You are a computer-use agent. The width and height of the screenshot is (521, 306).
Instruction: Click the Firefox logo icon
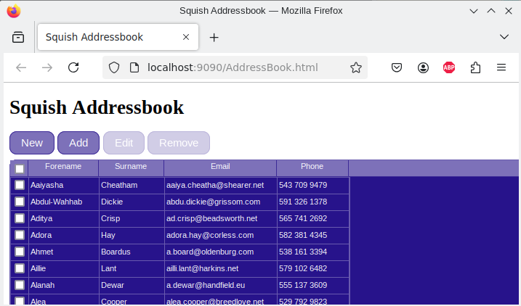[14, 11]
